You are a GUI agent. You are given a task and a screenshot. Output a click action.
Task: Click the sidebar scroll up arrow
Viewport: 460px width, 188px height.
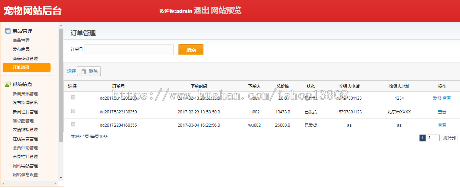61,26
